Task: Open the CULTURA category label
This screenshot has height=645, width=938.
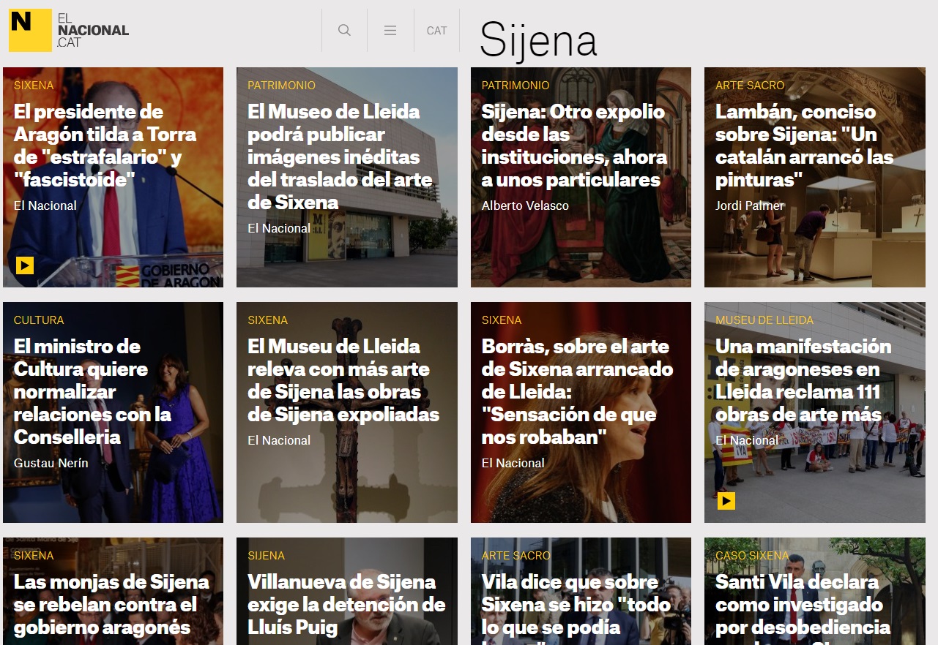Action: click(x=39, y=320)
